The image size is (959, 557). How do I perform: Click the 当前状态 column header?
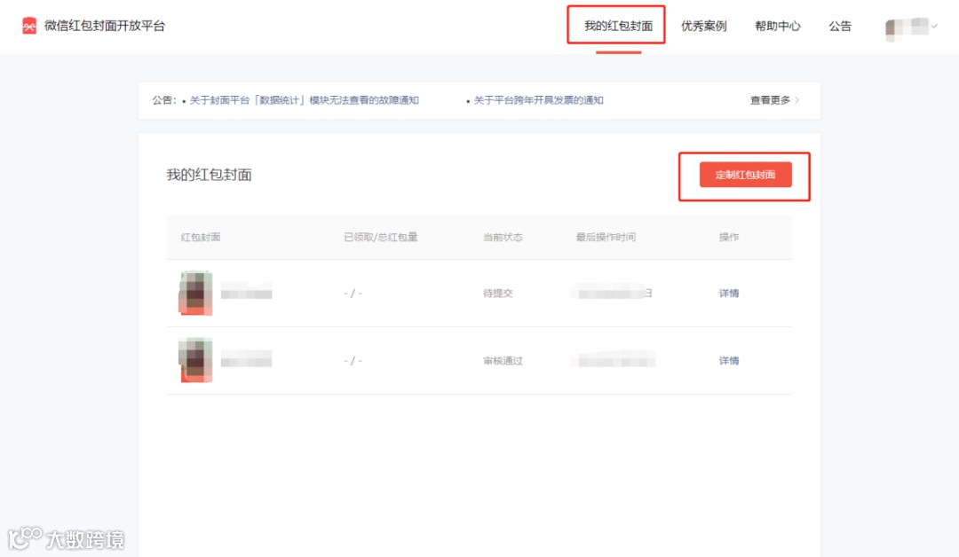503,237
